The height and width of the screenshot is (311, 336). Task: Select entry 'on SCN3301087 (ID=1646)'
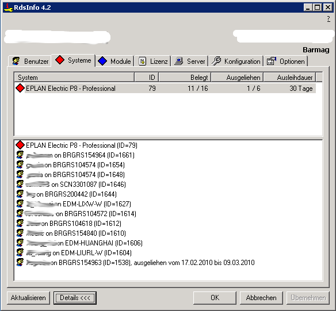pyautogui.click(x=89, y=185)
